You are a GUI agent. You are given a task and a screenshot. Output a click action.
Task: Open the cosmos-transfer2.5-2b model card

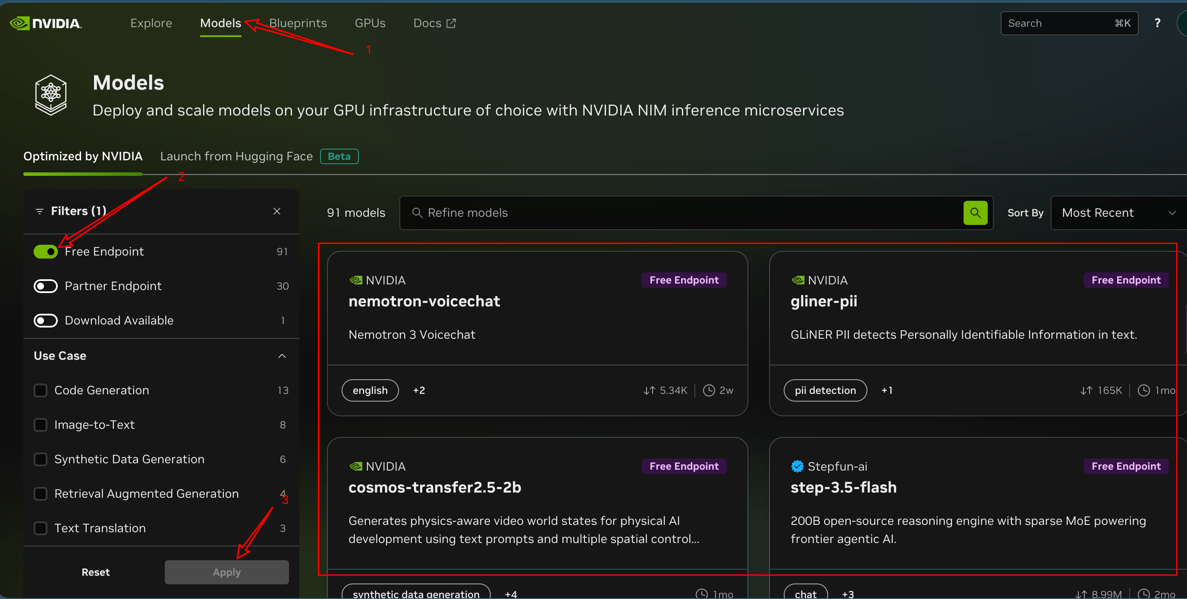537,518
